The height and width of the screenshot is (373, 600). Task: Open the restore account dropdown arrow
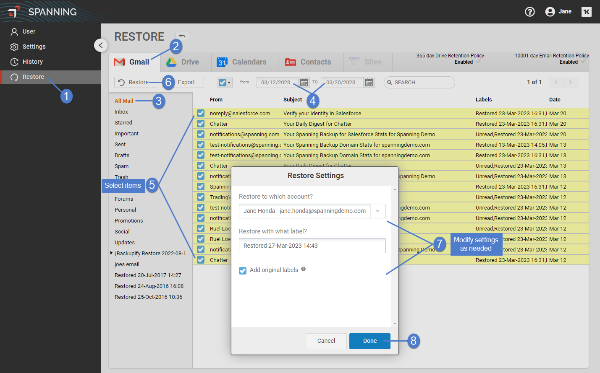pos(377,211)
